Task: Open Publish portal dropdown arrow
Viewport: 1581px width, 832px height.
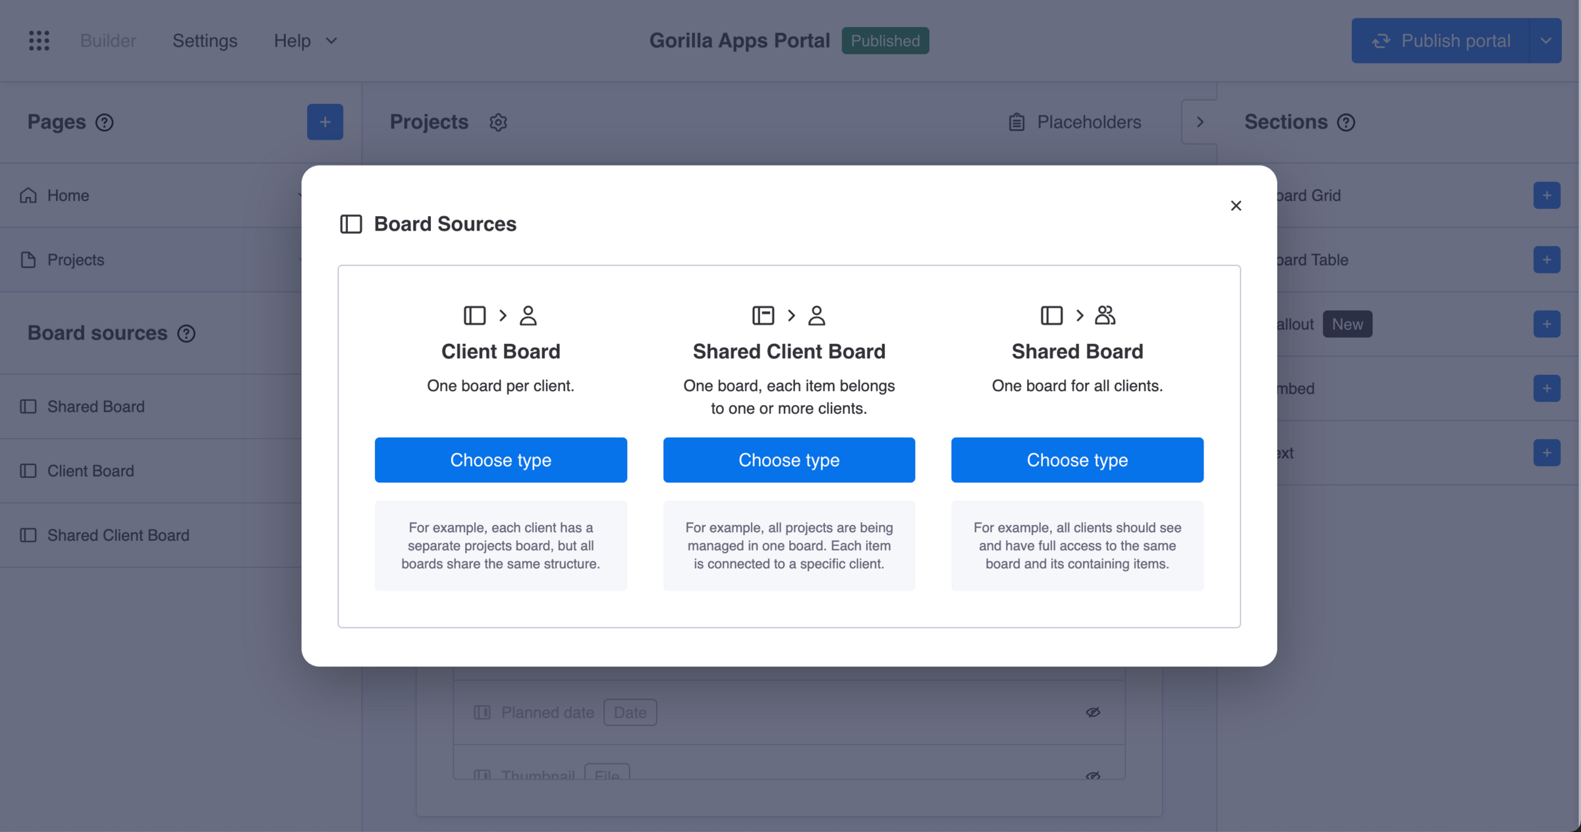Action: point(1545,41)
